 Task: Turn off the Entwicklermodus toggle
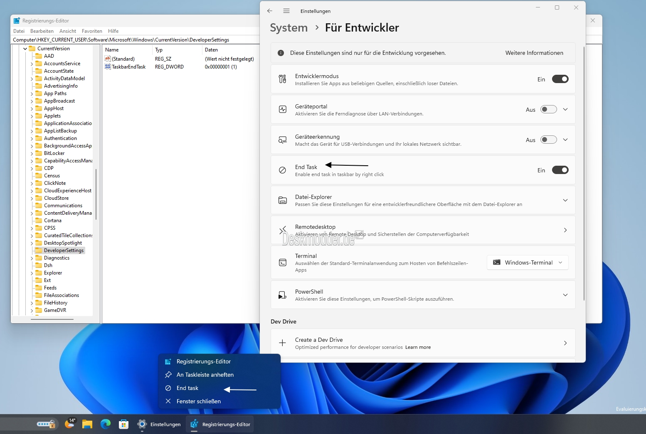click(560, 79)
